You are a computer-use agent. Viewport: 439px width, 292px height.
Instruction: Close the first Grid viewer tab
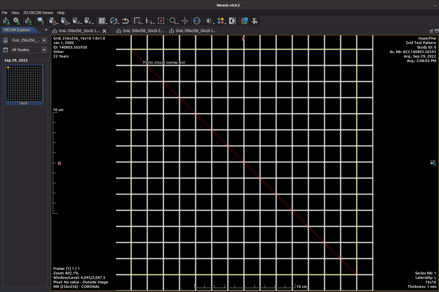(104, 31)
